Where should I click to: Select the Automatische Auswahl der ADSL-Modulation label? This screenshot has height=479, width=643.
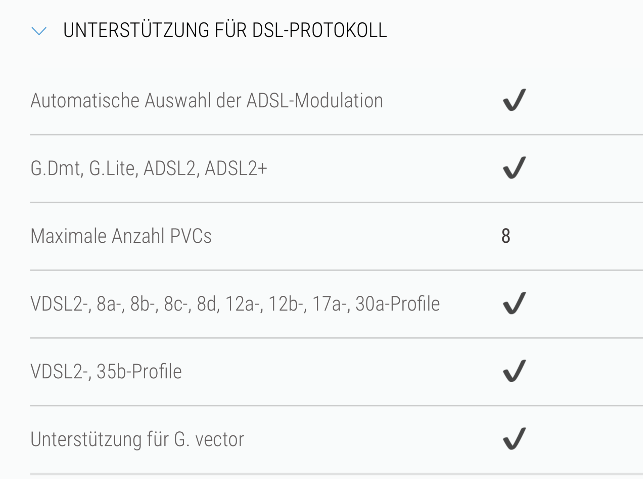point(206,101)
